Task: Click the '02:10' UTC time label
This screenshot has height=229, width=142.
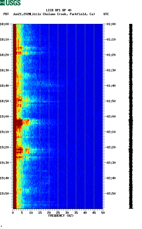Action: point(111,132)
